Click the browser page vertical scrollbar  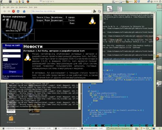pyautogui.click(x=101, y=47)
